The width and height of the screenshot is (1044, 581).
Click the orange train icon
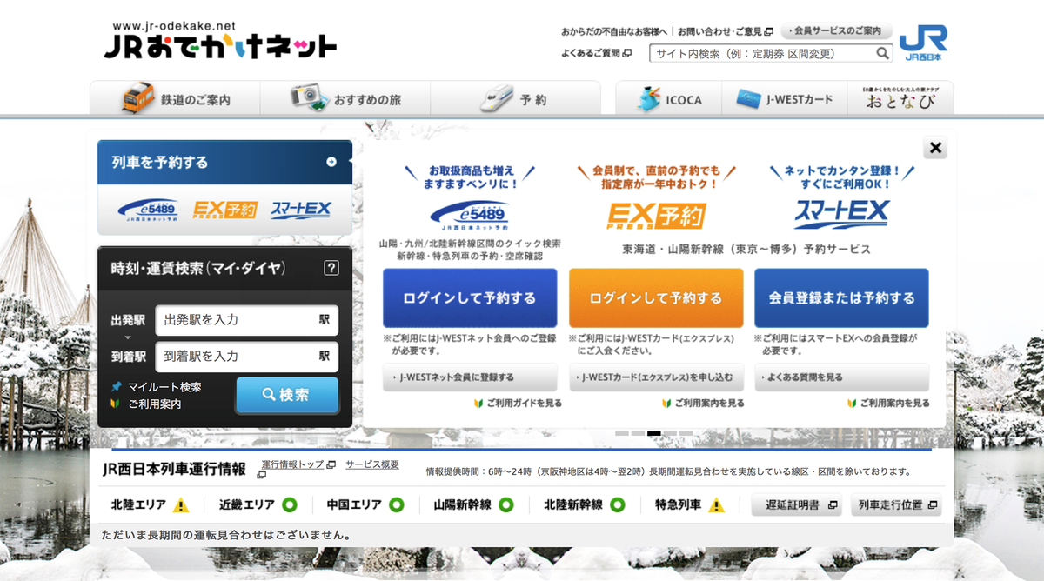(x=137, y=98)
